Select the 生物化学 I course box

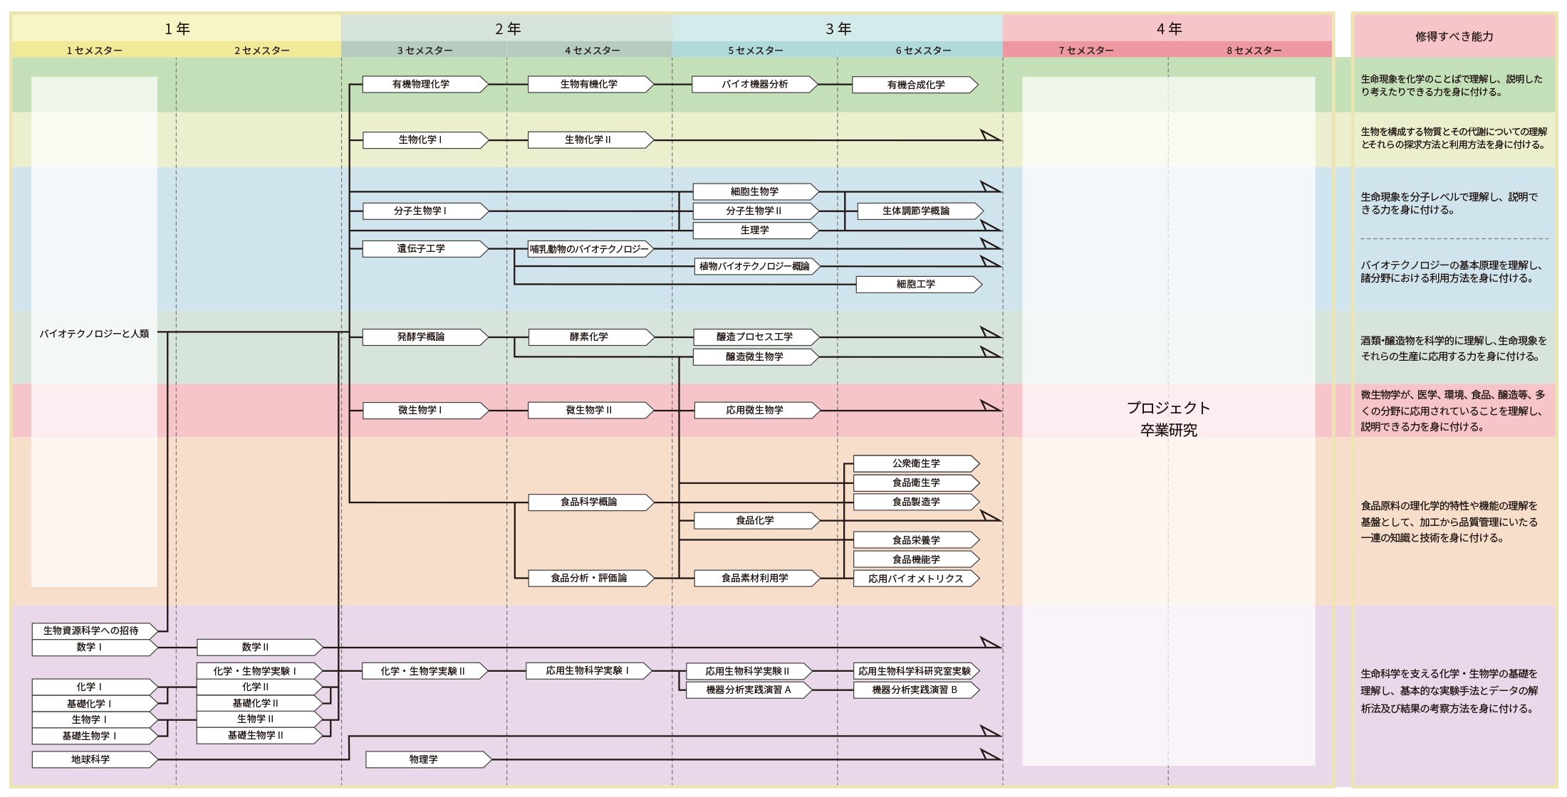[x=422, y=140]
